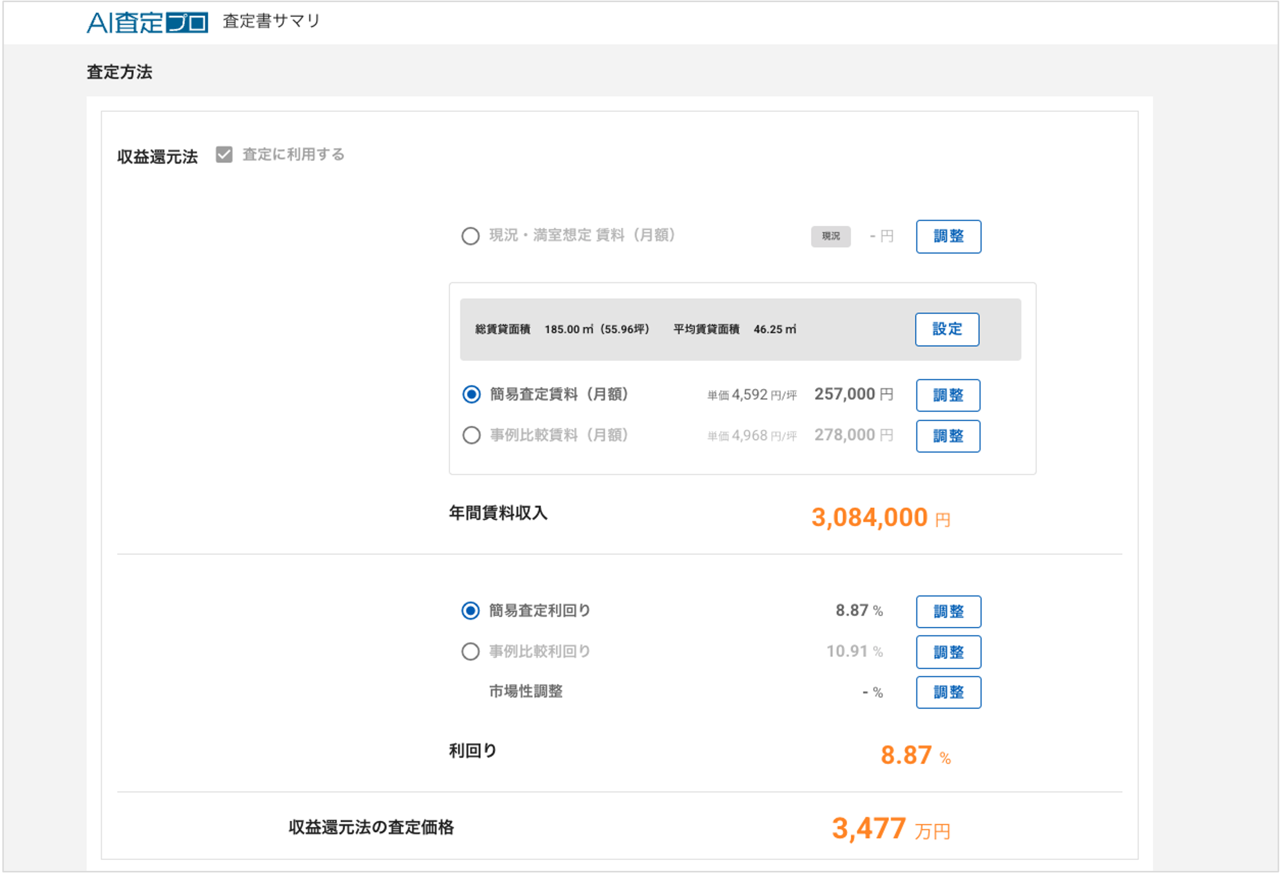The width and height of the screenshot is (1281, 873).
Task: Click 調整 next to 278,000 円
Action: [948, 436]
